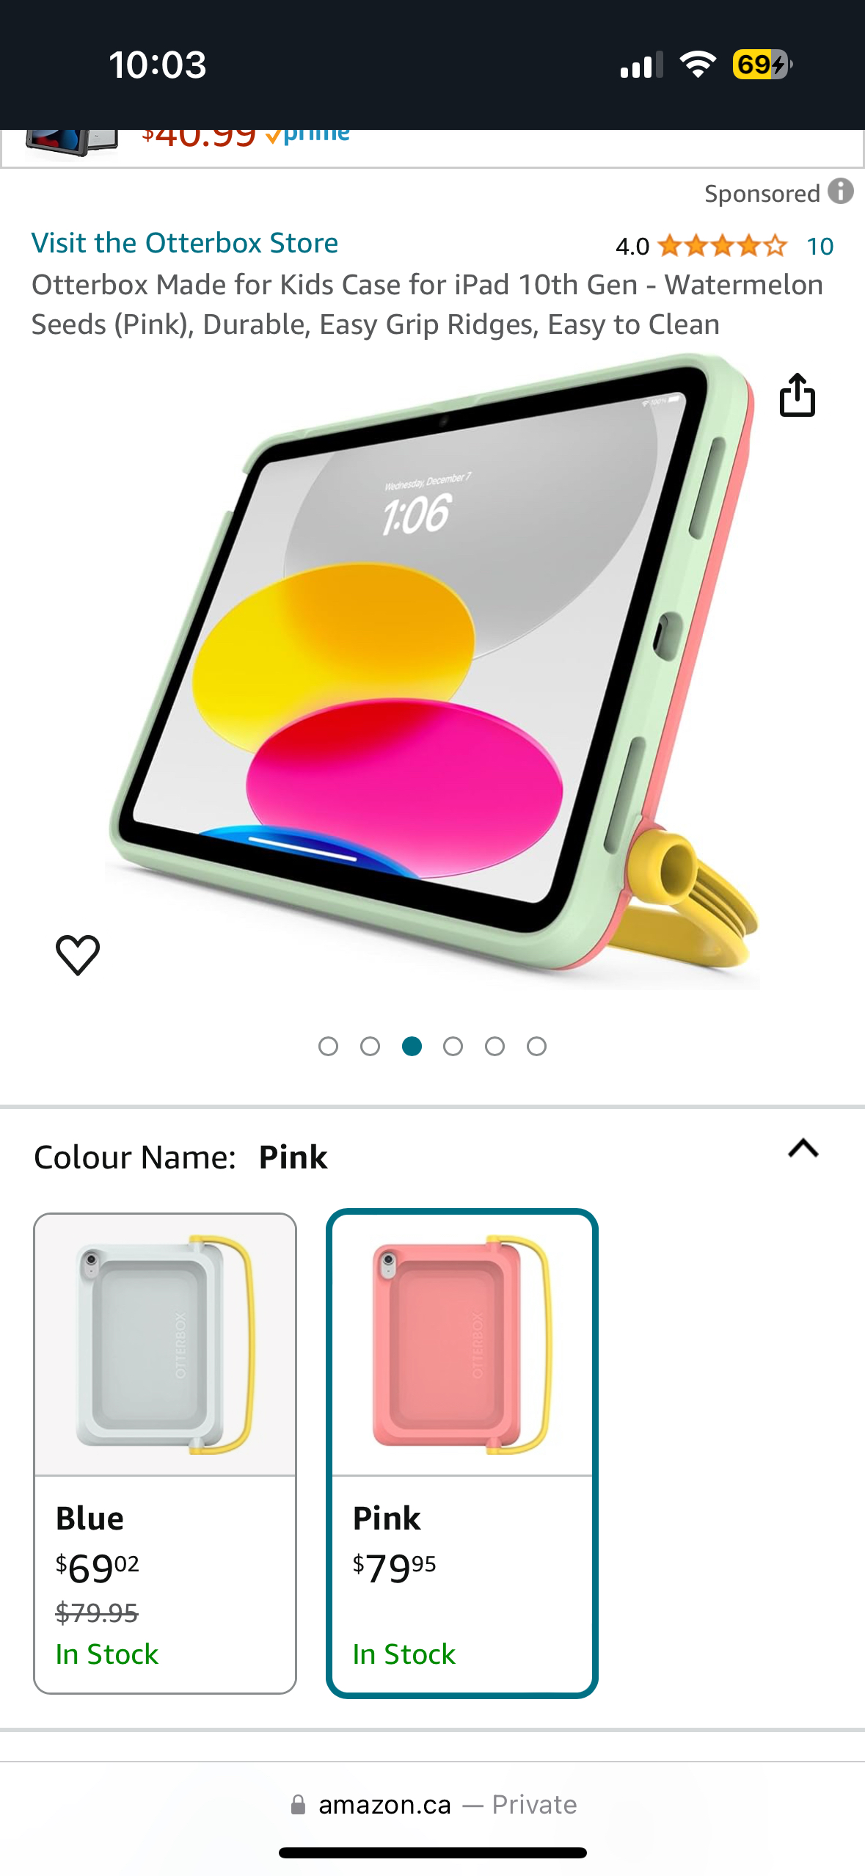Image resolution: width=865 pixels, height=1876 pixels.
Task: Jump to last image carousel dot
Action: (x=536, y=1046)
